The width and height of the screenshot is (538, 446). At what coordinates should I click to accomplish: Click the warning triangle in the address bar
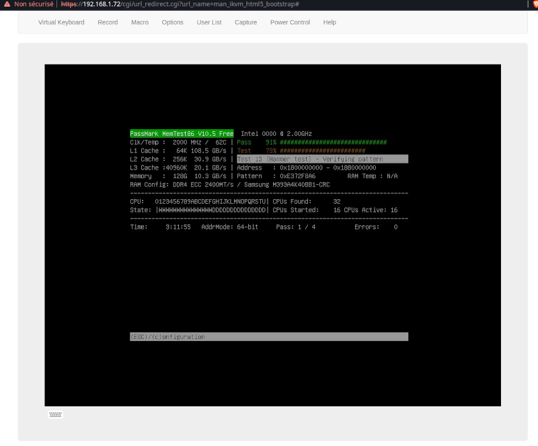click(5, 4)
